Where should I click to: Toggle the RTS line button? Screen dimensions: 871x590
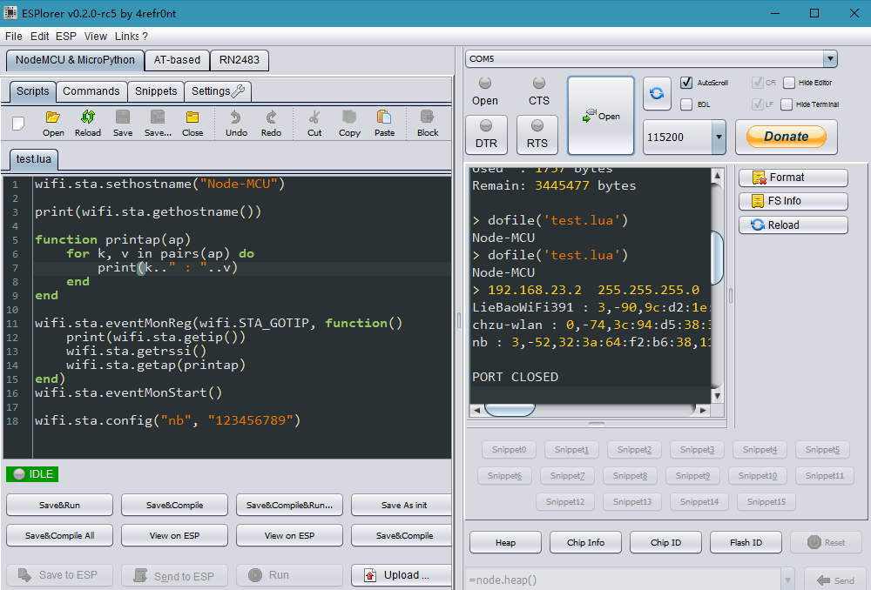[x=537, y=135]
